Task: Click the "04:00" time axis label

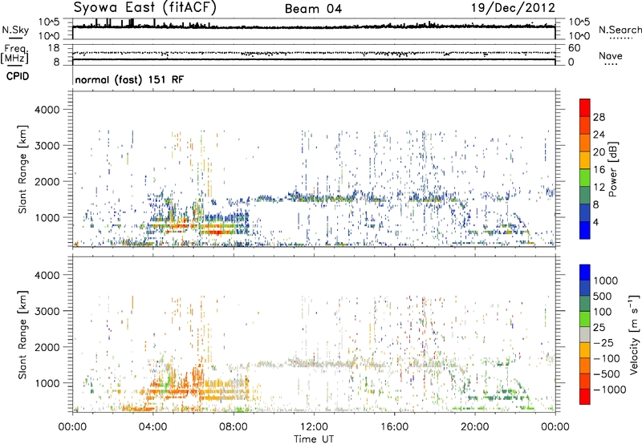Action: [152, 427]
